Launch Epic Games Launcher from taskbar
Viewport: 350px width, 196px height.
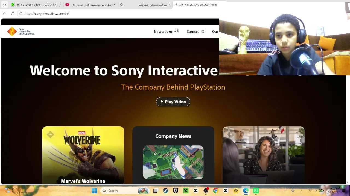tap(176, 191)
